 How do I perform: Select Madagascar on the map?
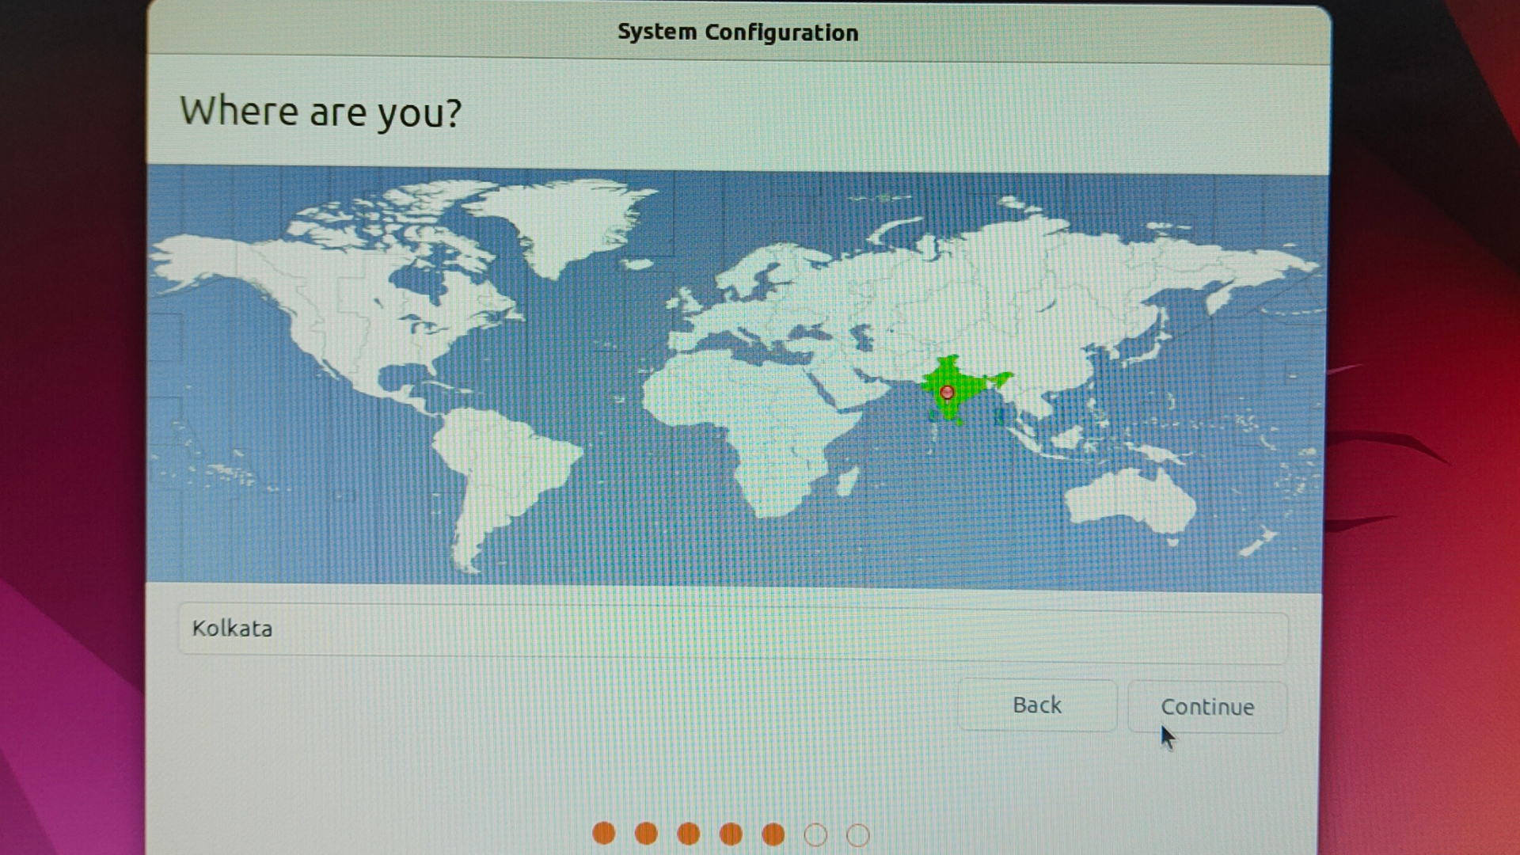pyautogui.click(x=845, y=481)
